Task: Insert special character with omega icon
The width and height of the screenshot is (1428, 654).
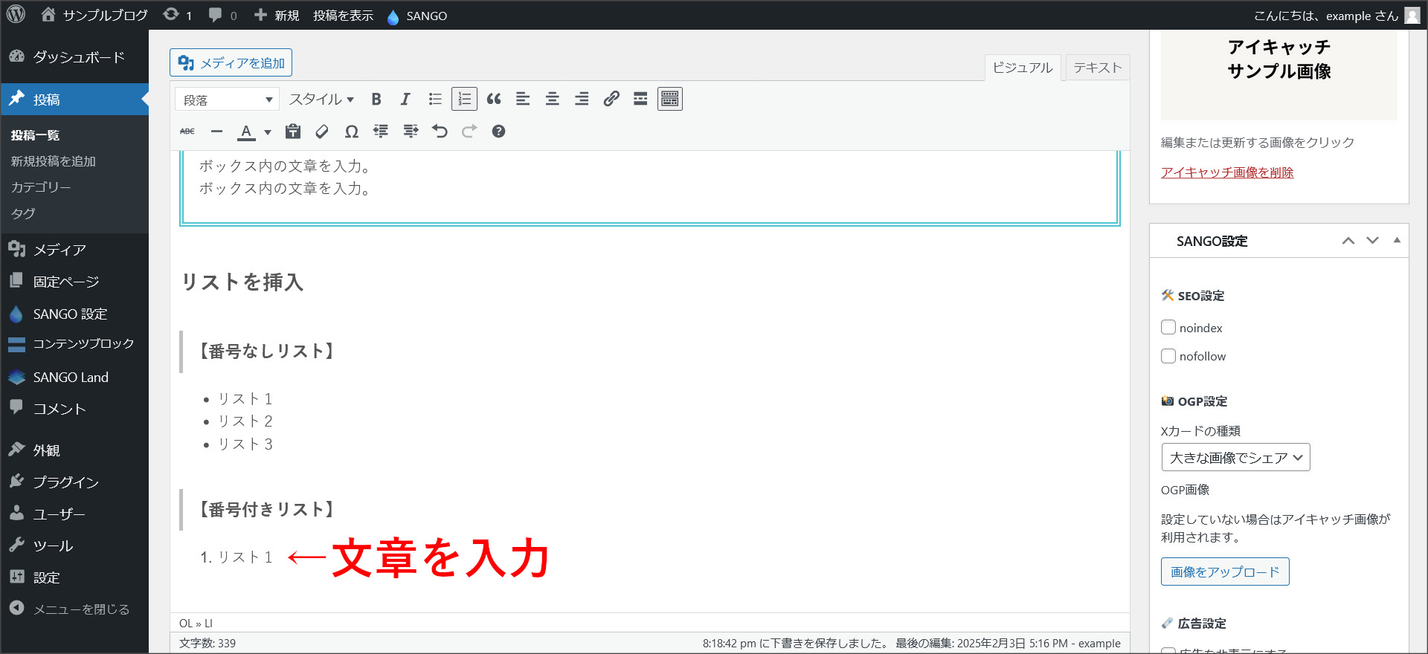Action: click(x=352, y=132)
